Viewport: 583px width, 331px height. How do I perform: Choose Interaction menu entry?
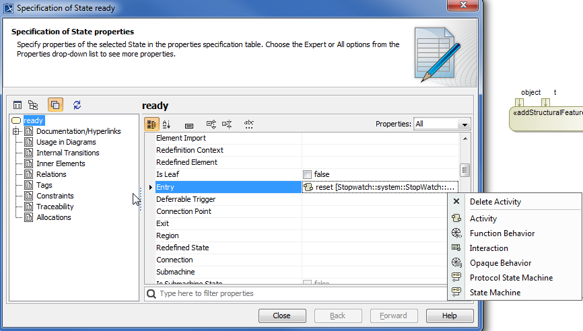pos(514,248)
